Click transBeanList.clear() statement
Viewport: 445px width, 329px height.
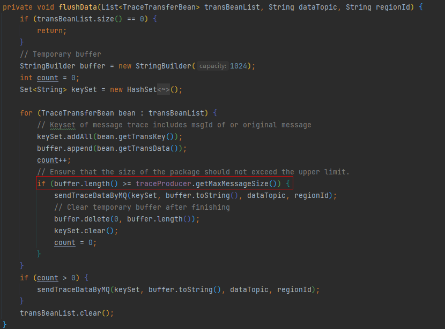66,313
